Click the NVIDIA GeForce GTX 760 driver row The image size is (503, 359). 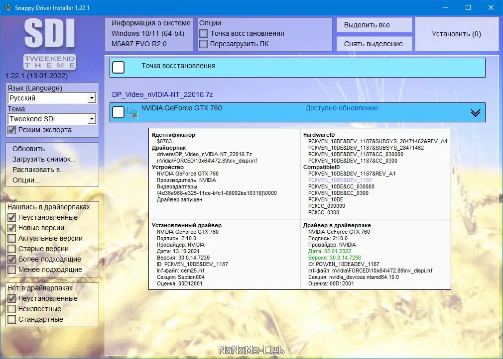pos(297,112)
